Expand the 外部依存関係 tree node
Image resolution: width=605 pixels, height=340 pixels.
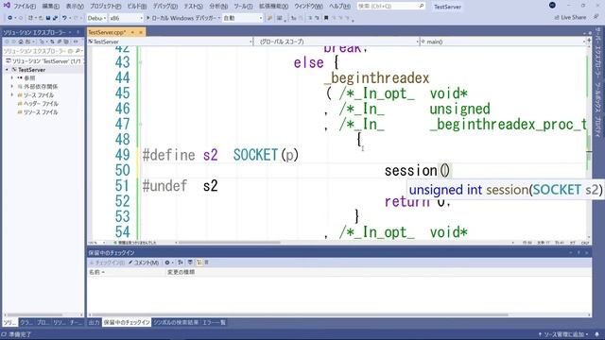tap(12, 87)
